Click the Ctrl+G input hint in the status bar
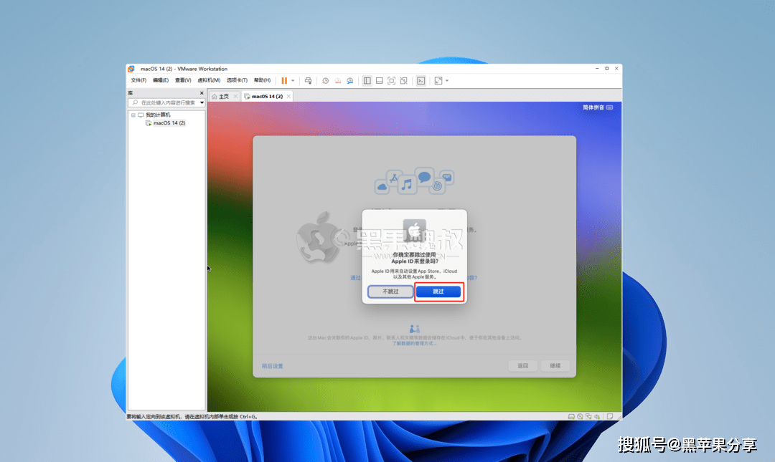This screenshot has width=775, height=462. coord(193,417)
